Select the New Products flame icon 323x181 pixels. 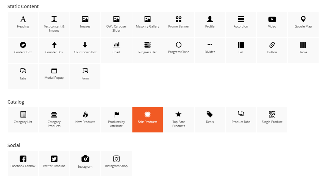(85, 115)
